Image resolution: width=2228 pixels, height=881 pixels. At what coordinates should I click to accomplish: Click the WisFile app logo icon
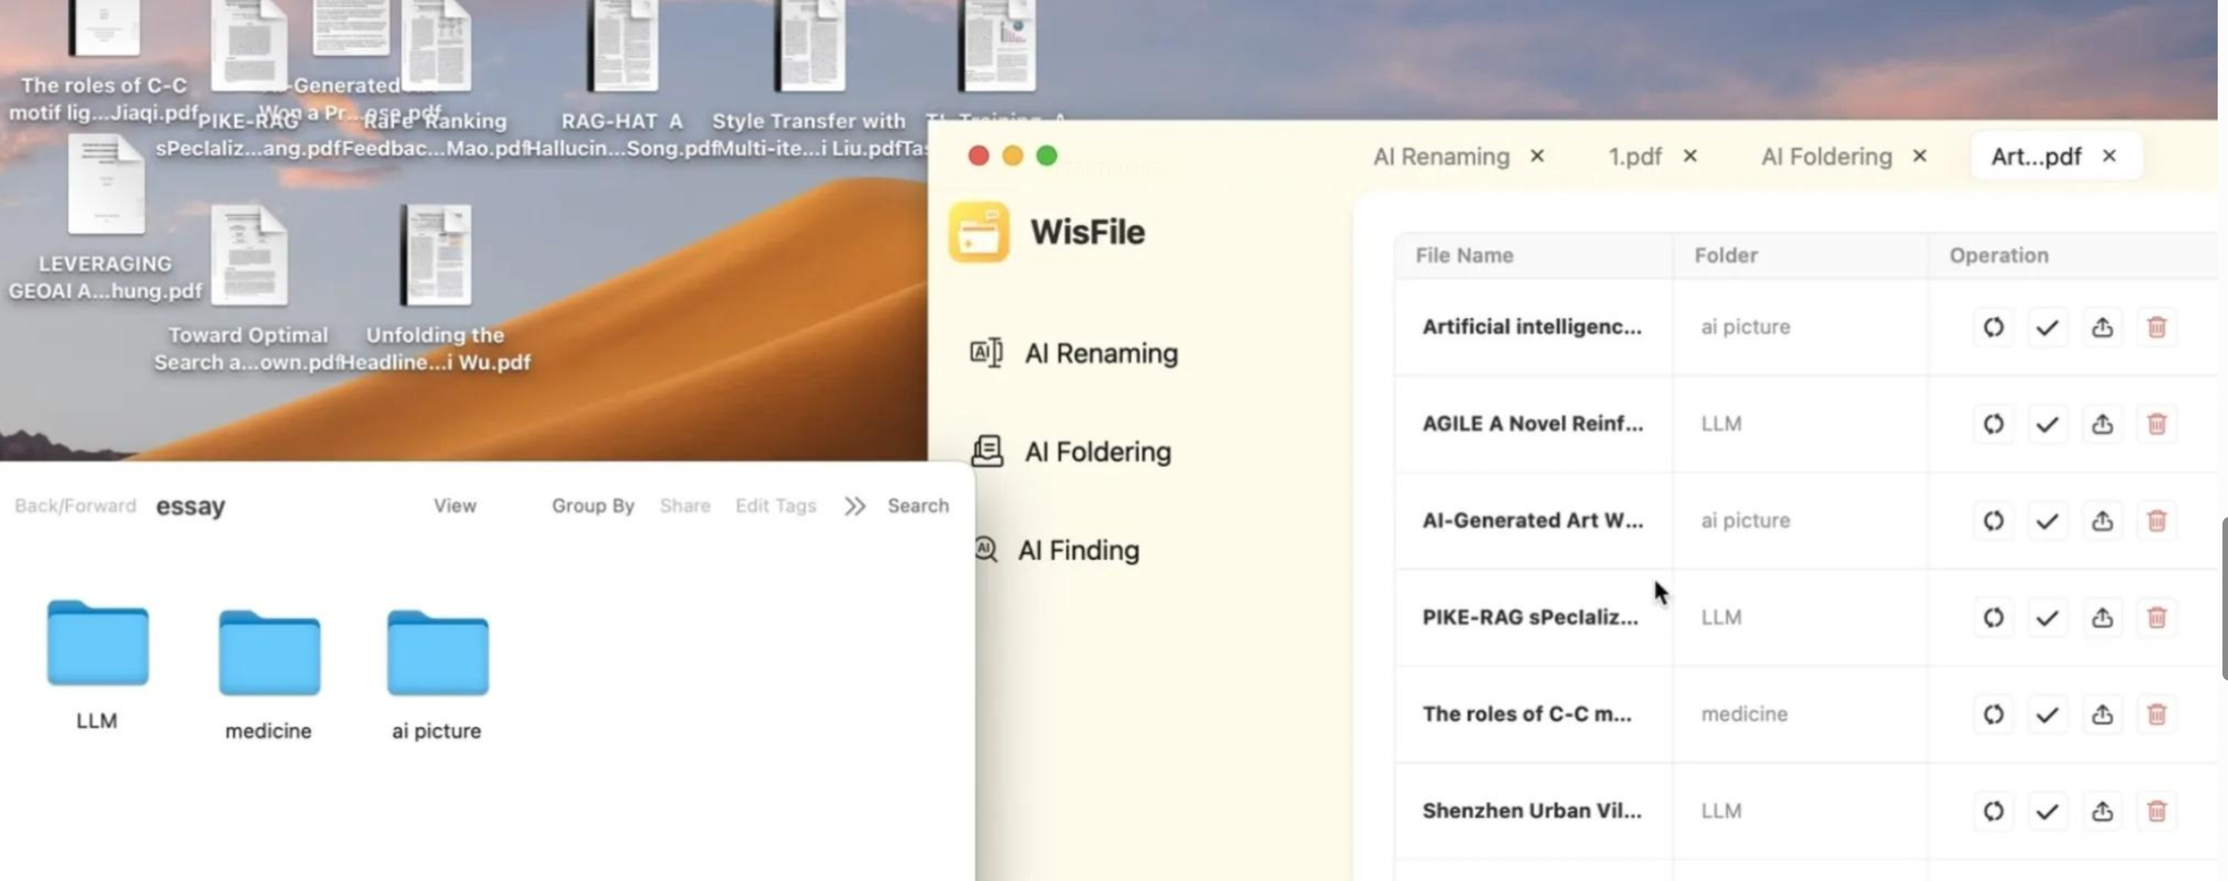(978, 232)
